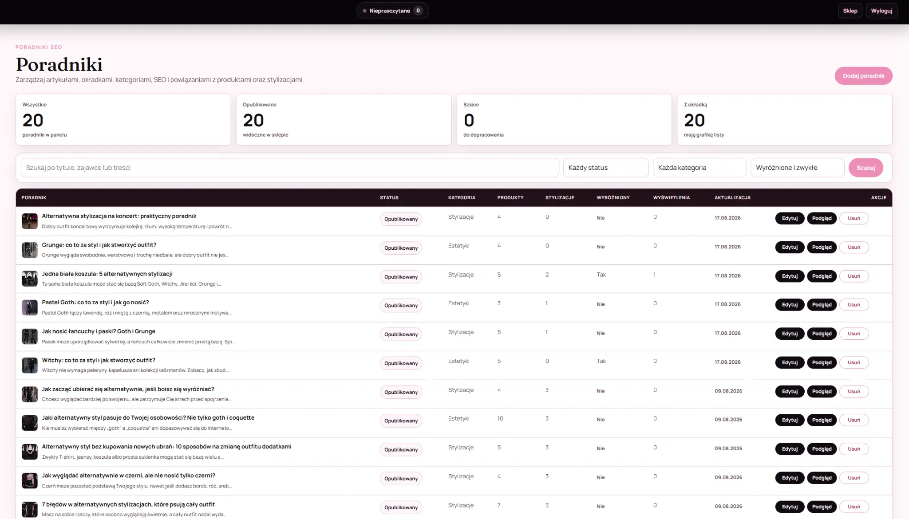Screen dimensions: 909x519
Task: Click thumbnail of Alternatywny styl bez kupowania guide
Action: 30,452
